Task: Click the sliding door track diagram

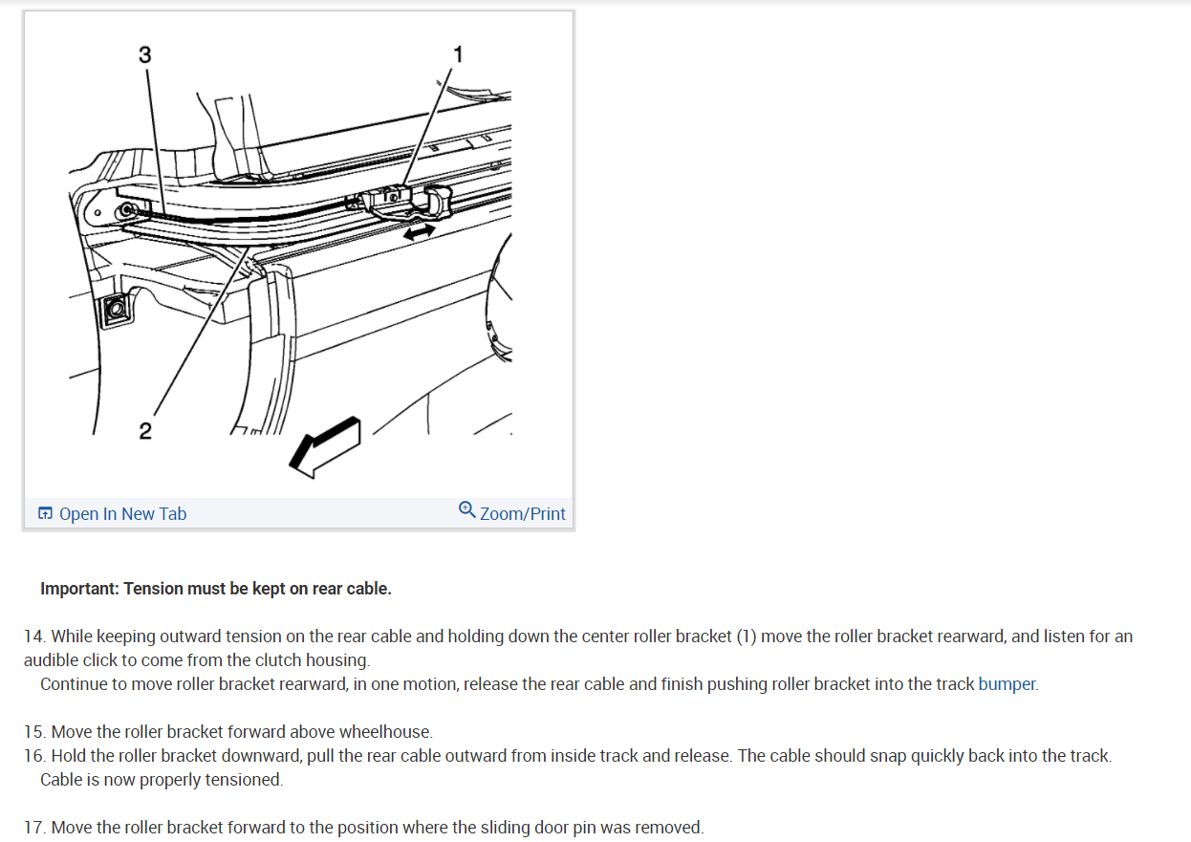Action: (298, 256)
